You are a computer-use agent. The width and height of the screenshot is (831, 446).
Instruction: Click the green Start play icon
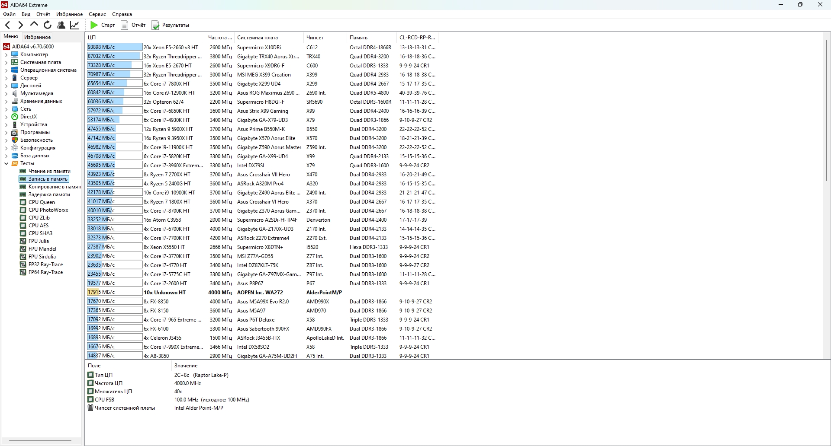(94, 25)
